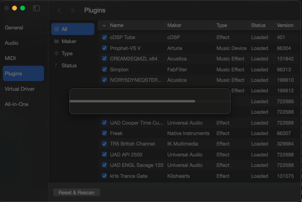Uncheck the TR5 British Channel checkbox
The height and width of the screenshot is (202, 302).
[104, 144]
